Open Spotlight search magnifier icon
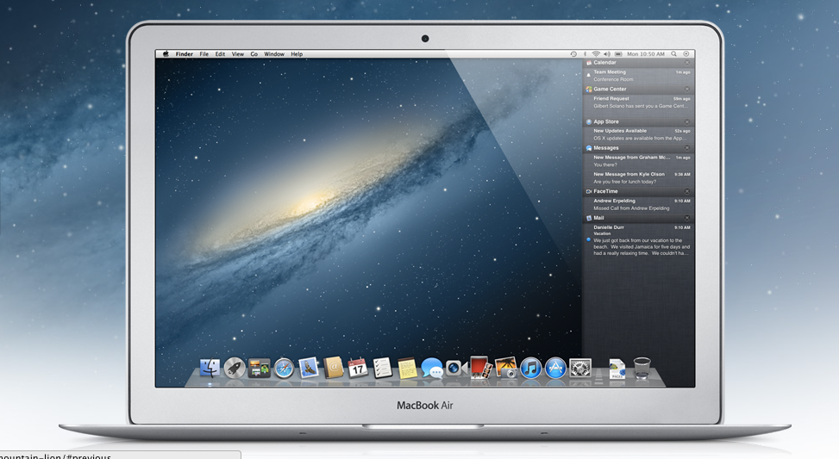This screenshot has height=459, width=839. coord(673,54)
